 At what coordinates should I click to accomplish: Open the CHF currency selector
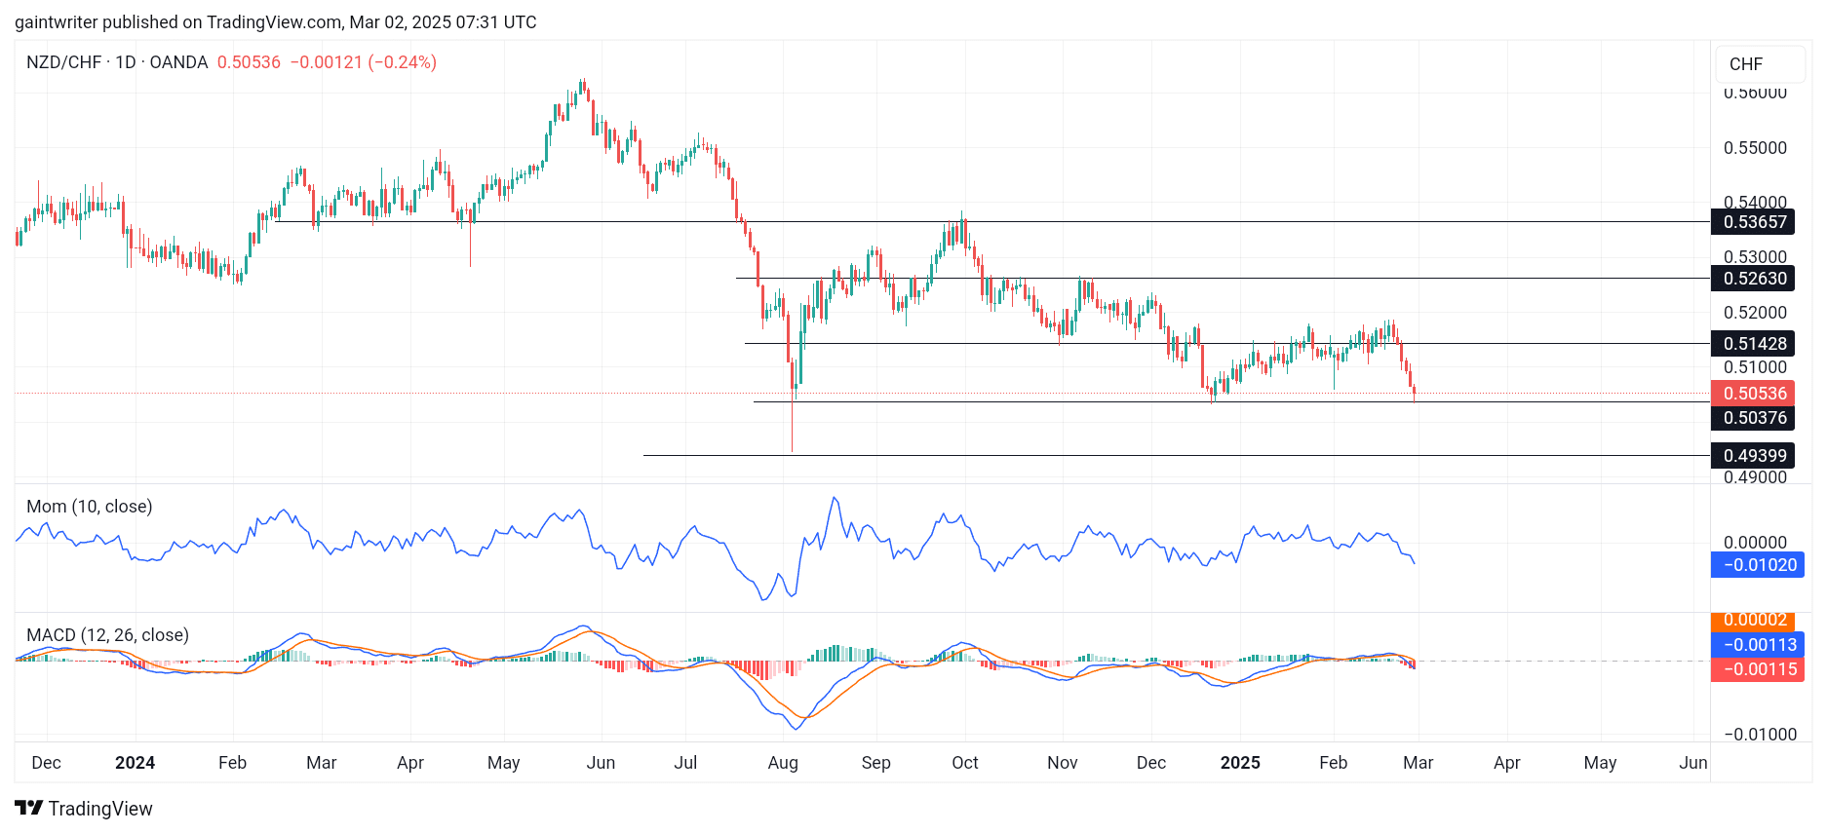pyautogui.click(x=1761, y=63)
